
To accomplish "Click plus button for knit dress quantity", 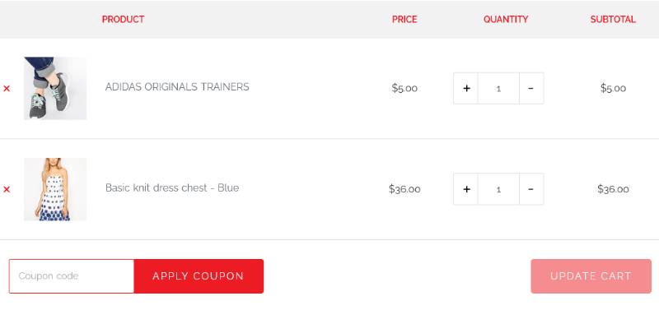I will click(x=465, y=189).
